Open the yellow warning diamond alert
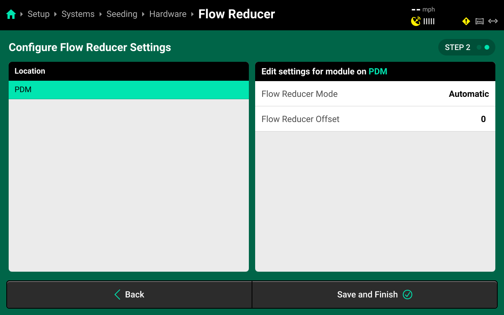 tap(466, 21)
